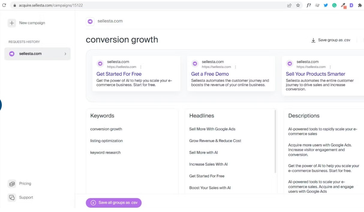
Task: Select the keyword research keyword
Action: [x=105, y=152]
